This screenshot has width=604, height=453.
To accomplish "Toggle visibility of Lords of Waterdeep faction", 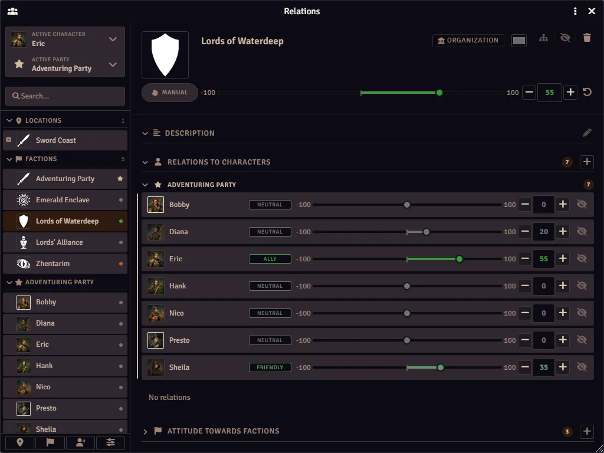I will point(565,38).
